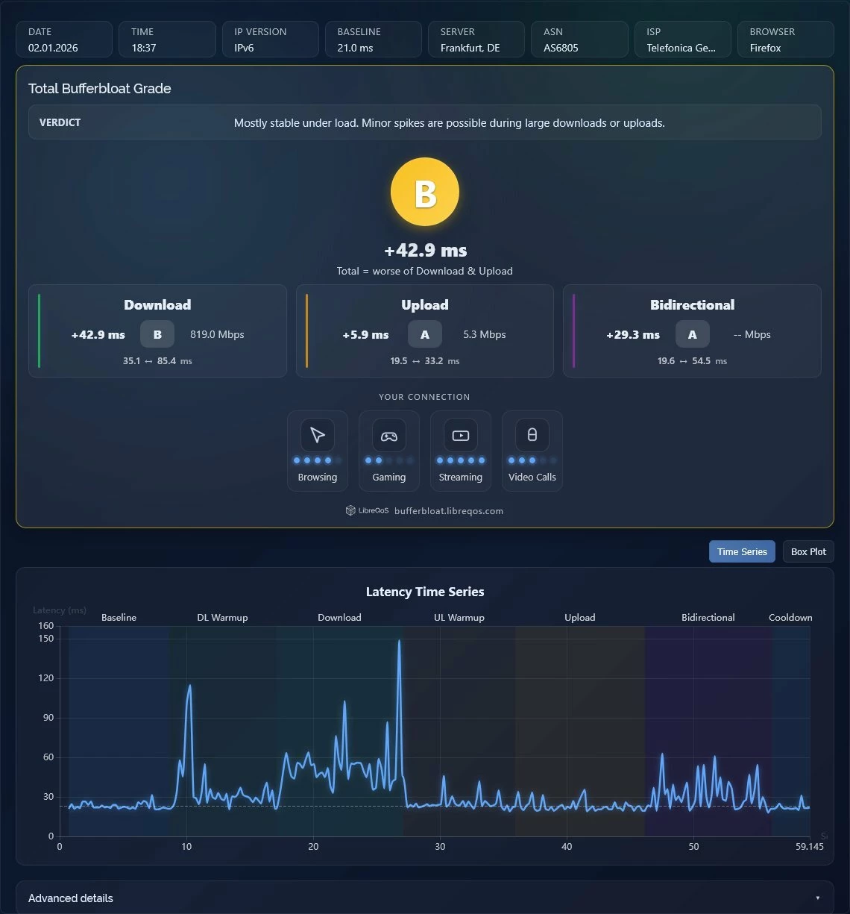The height and width of the screenshot is (914, 850).
Task: Click the +5.9 ms upload latency
Action: 365,335
